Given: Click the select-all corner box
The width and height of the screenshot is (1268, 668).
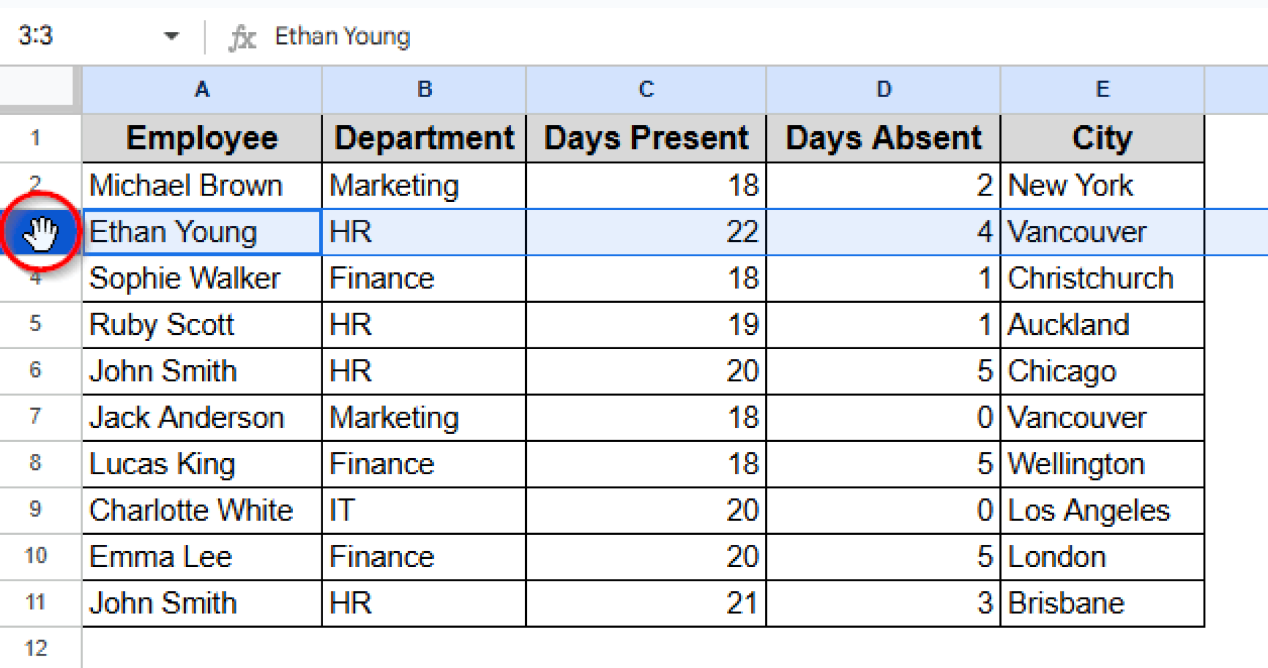Looking at the screenshot, I should (x=37, y=87).
